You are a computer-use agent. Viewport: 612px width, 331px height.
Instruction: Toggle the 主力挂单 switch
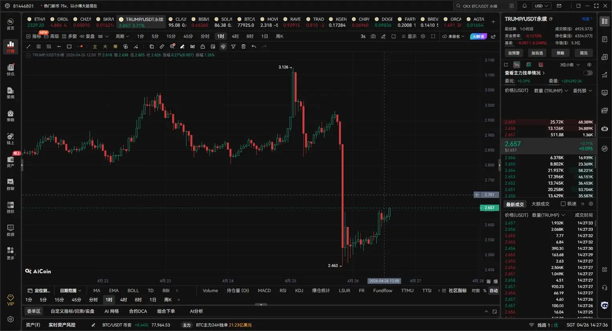pyautogui.click(x=588, y=73)
